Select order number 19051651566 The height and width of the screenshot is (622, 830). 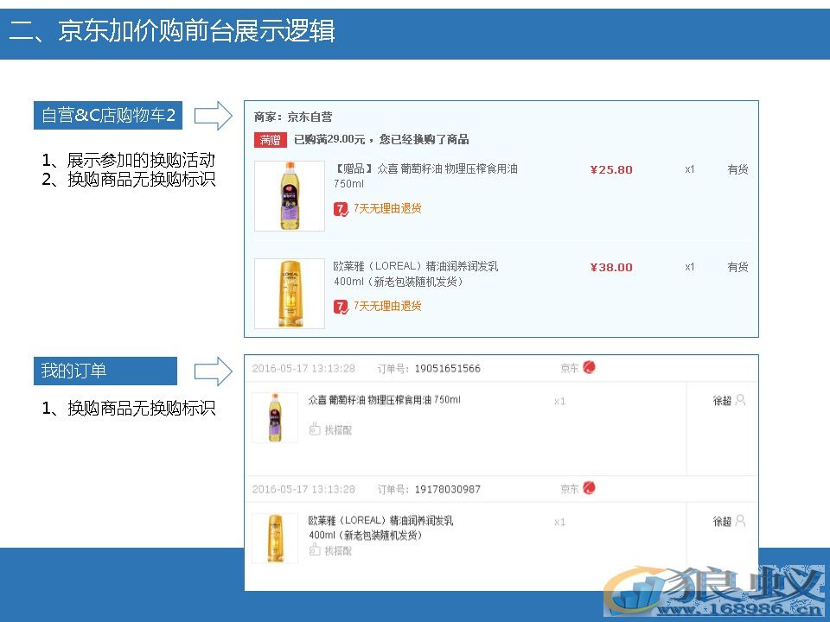click(x=447, y=369)
